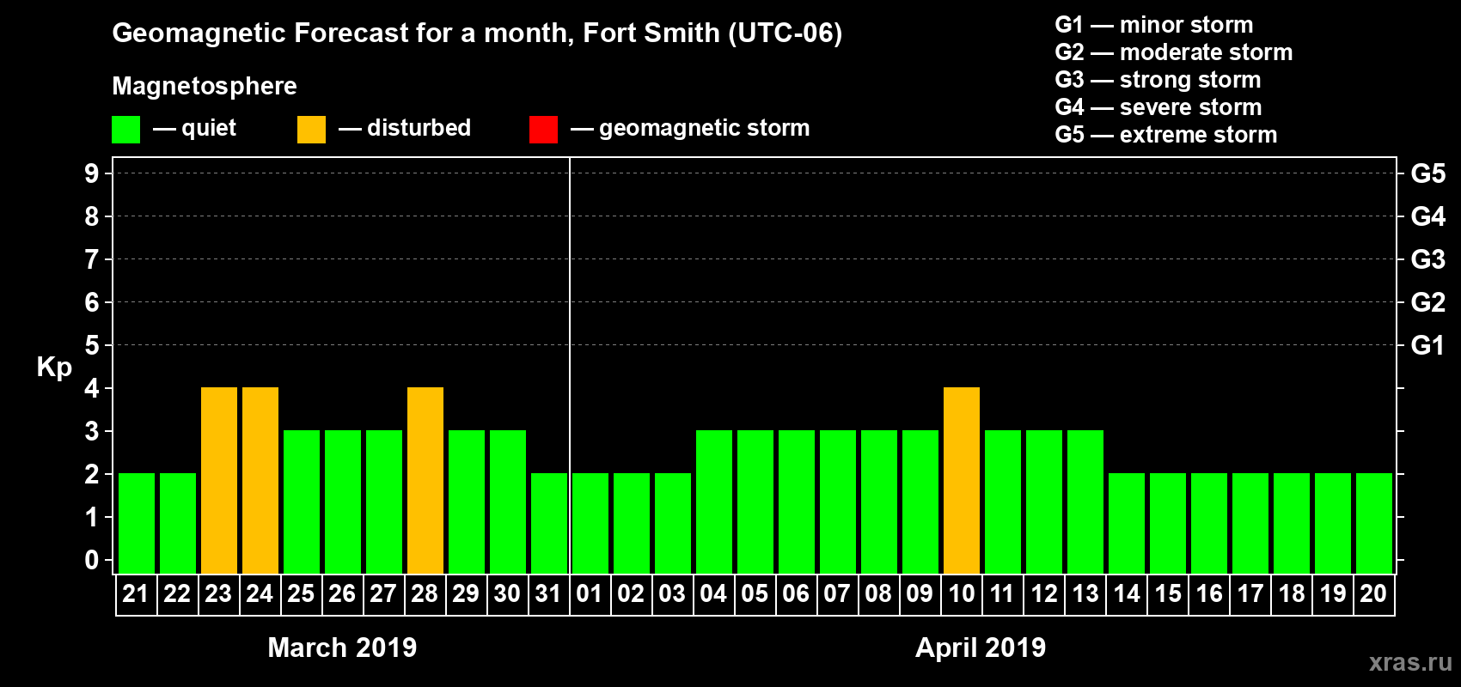Image resolution: width=1461 pixels, height=687 pixels.
Task: Click the '— quiet' legend text
Action: [194, 129]
